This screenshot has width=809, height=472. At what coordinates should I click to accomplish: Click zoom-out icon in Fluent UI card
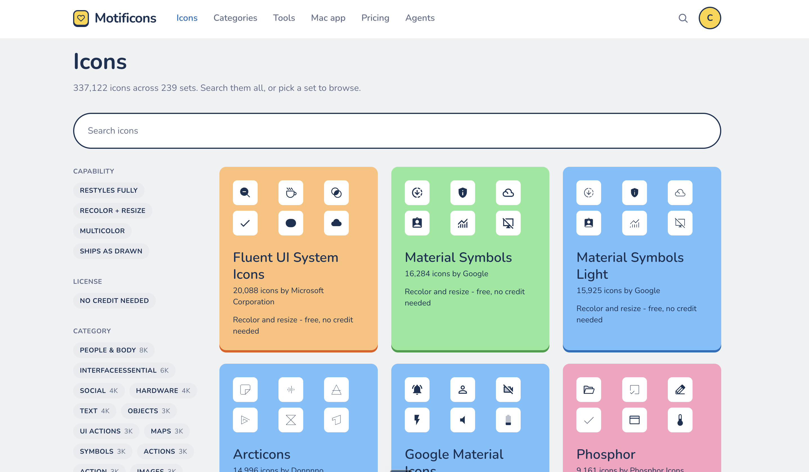coord(245,193)
